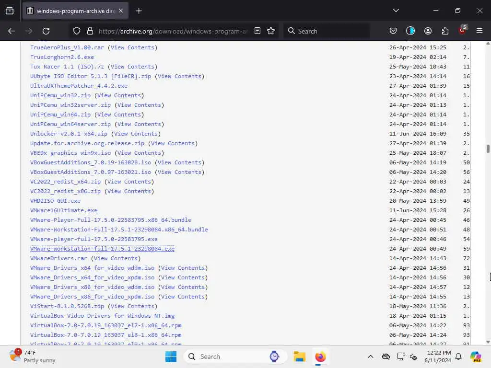The image size is (491, 368).
Task: Open Firefox account icon
Action: pyautogui.click(x=428, y=31)
